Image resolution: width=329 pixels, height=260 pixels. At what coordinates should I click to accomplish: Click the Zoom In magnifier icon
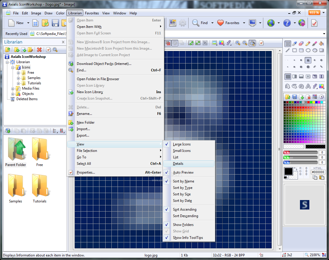click(238, 43)
